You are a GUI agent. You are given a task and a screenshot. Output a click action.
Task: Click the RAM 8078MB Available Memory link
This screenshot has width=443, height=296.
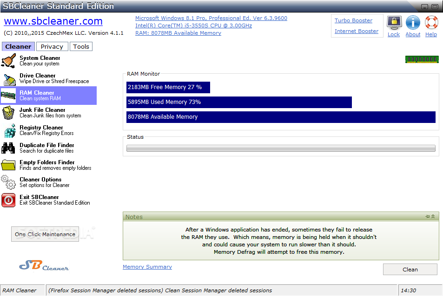coord(178,33)
